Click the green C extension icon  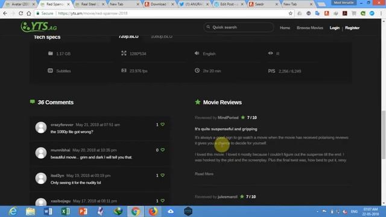[363, 13]
